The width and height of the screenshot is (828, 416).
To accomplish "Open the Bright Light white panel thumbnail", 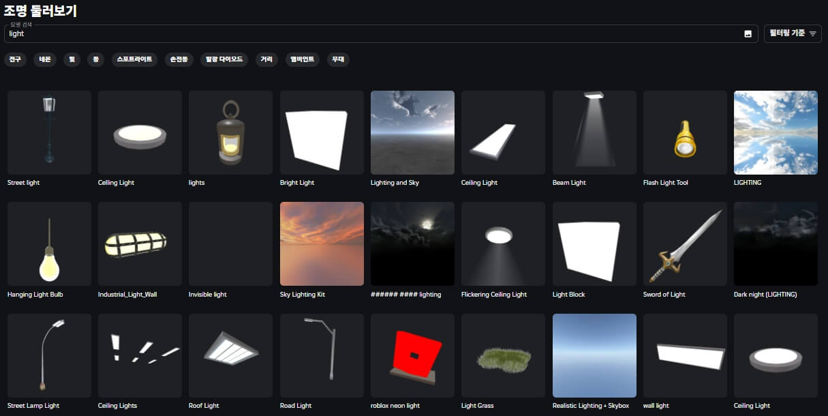I will coord(322,132).
